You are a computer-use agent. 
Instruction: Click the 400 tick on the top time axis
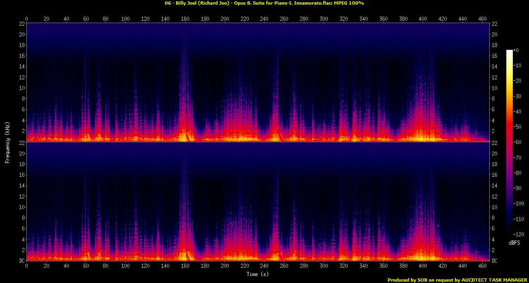click(x=423, y=19)
